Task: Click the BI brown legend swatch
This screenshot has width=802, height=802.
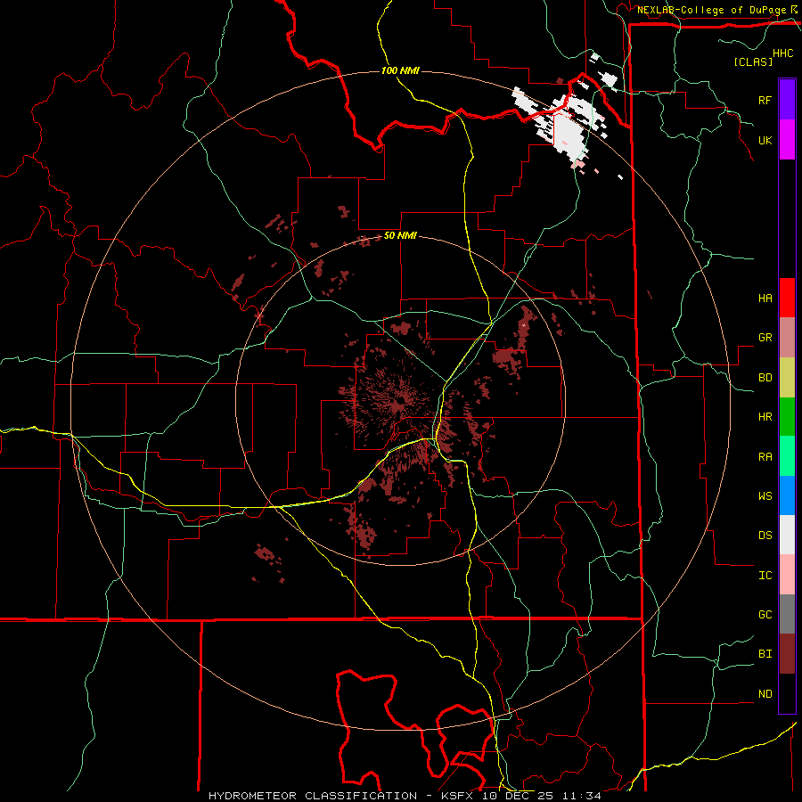Action: (x=787, y=654)
